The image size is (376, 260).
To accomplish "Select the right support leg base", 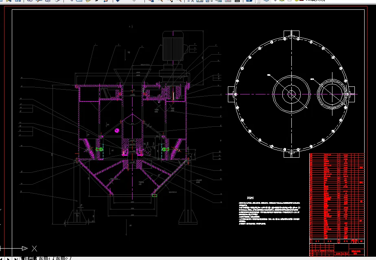I will (x=188, y=217).
